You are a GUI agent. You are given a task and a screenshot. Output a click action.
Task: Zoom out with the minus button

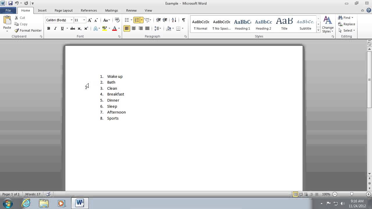(335, 194)
